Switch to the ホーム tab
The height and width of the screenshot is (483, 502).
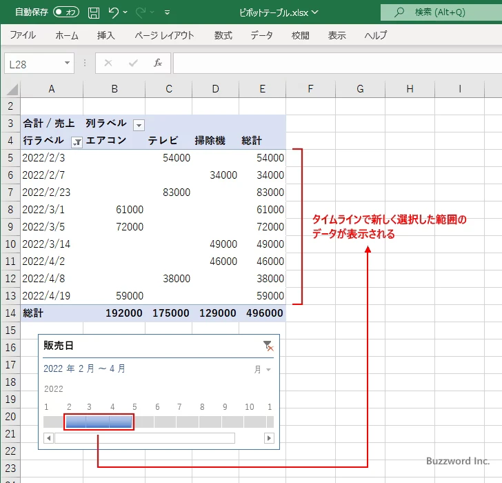click(x=67, y=35)
